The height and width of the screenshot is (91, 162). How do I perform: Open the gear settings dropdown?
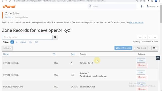[155, 48]
